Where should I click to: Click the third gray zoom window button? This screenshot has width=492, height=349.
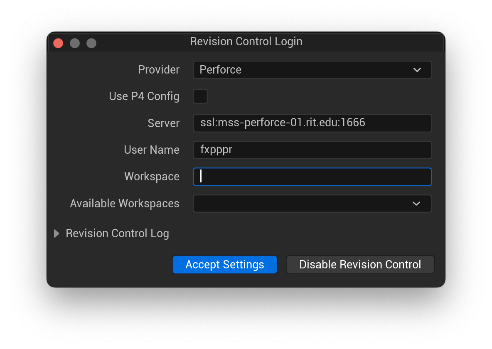click(x=91, y=43)
